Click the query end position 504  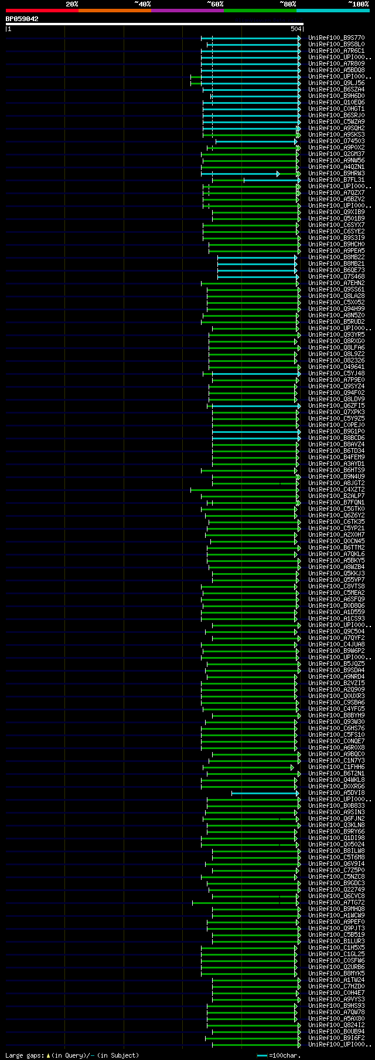point(296,29)
